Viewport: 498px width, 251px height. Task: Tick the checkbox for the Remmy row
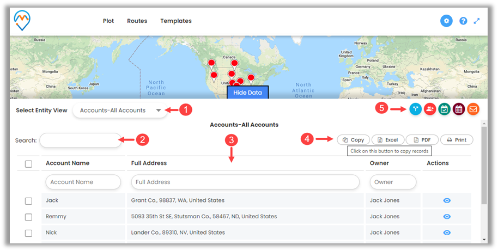point(29,217)
